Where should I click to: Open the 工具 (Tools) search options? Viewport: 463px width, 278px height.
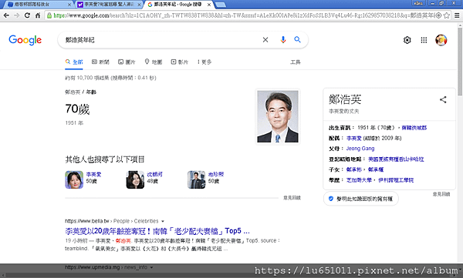(296, 62)
